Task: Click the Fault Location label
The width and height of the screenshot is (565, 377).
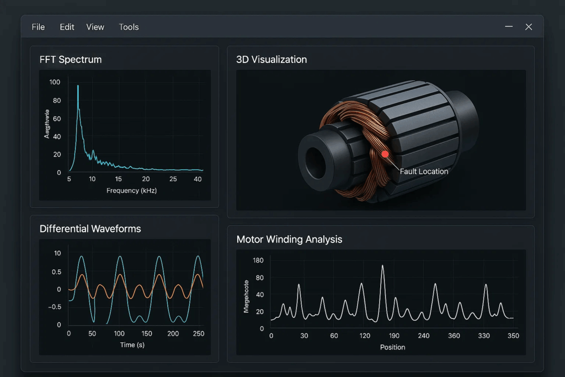Action: coord(424,171)
